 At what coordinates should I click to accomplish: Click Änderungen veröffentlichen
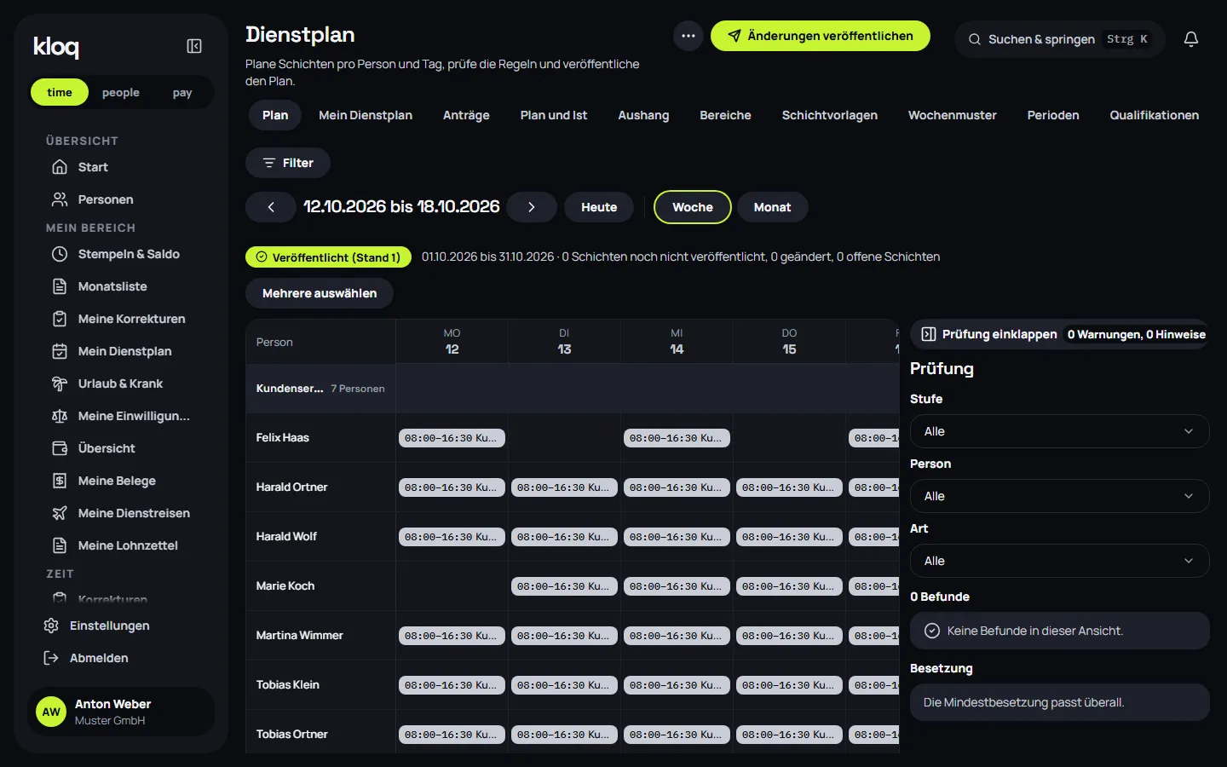[821, 36]
